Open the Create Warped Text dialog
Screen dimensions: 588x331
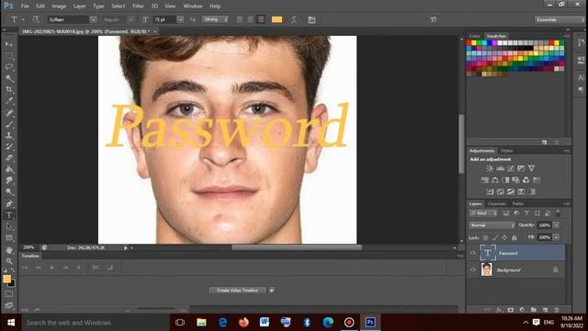(294, 19)
